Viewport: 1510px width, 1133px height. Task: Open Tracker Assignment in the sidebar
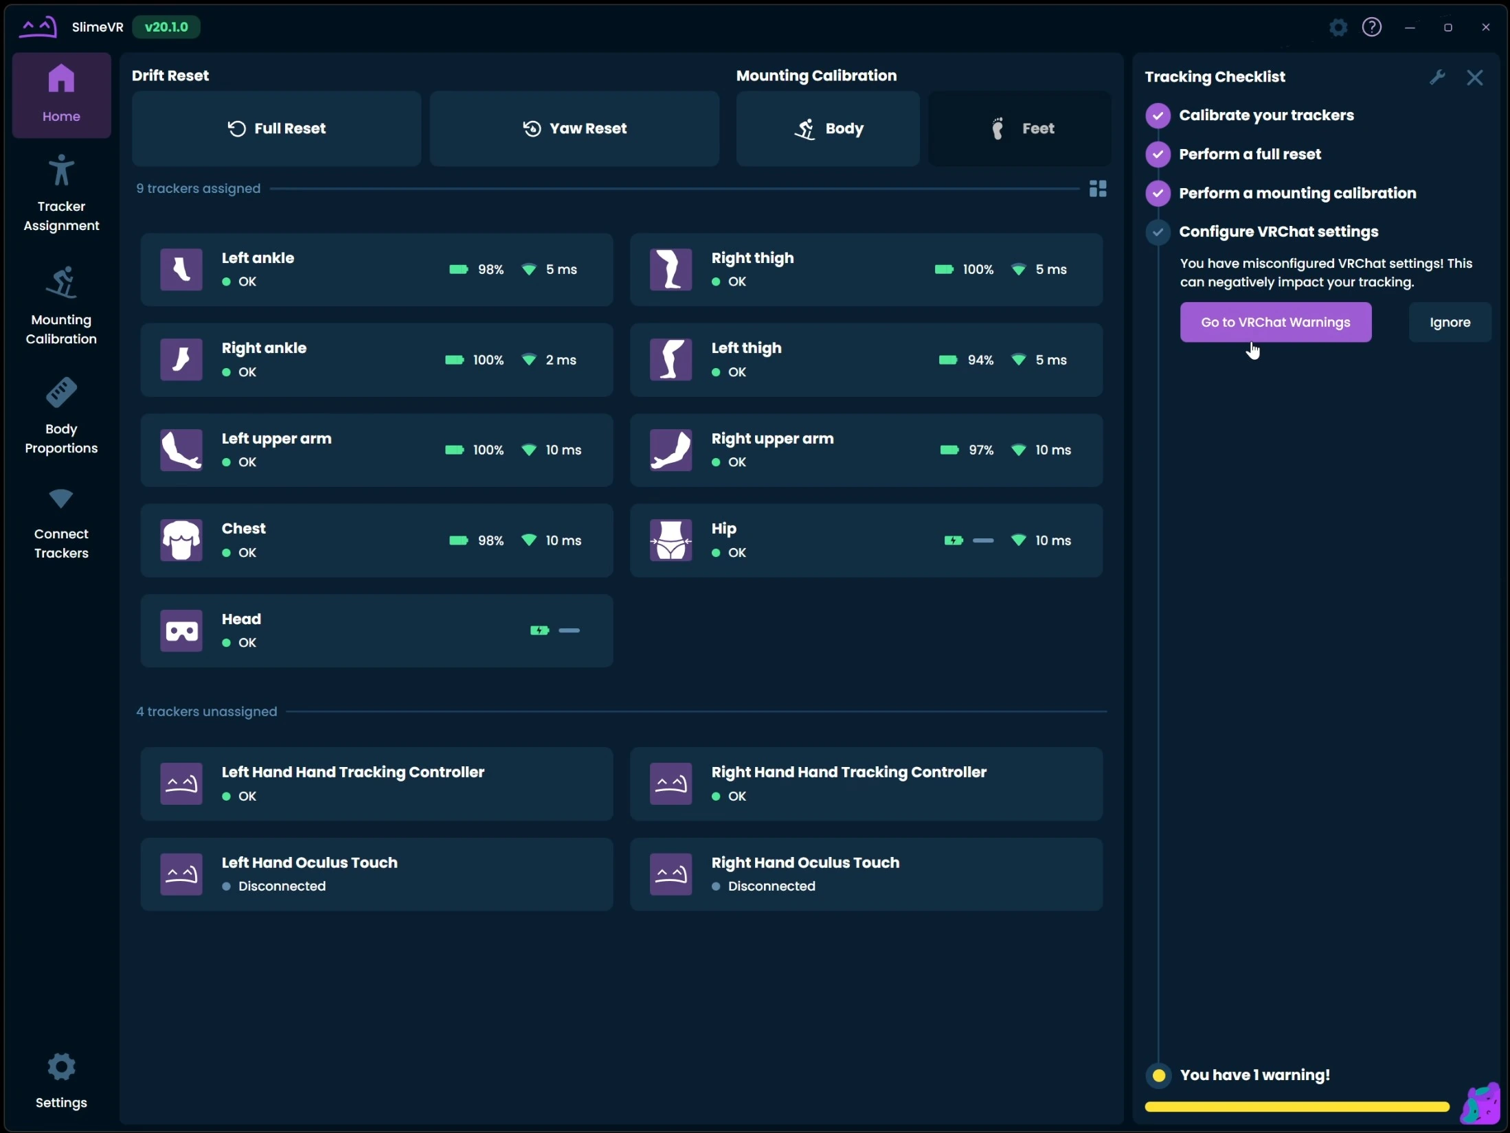[61, 194]
